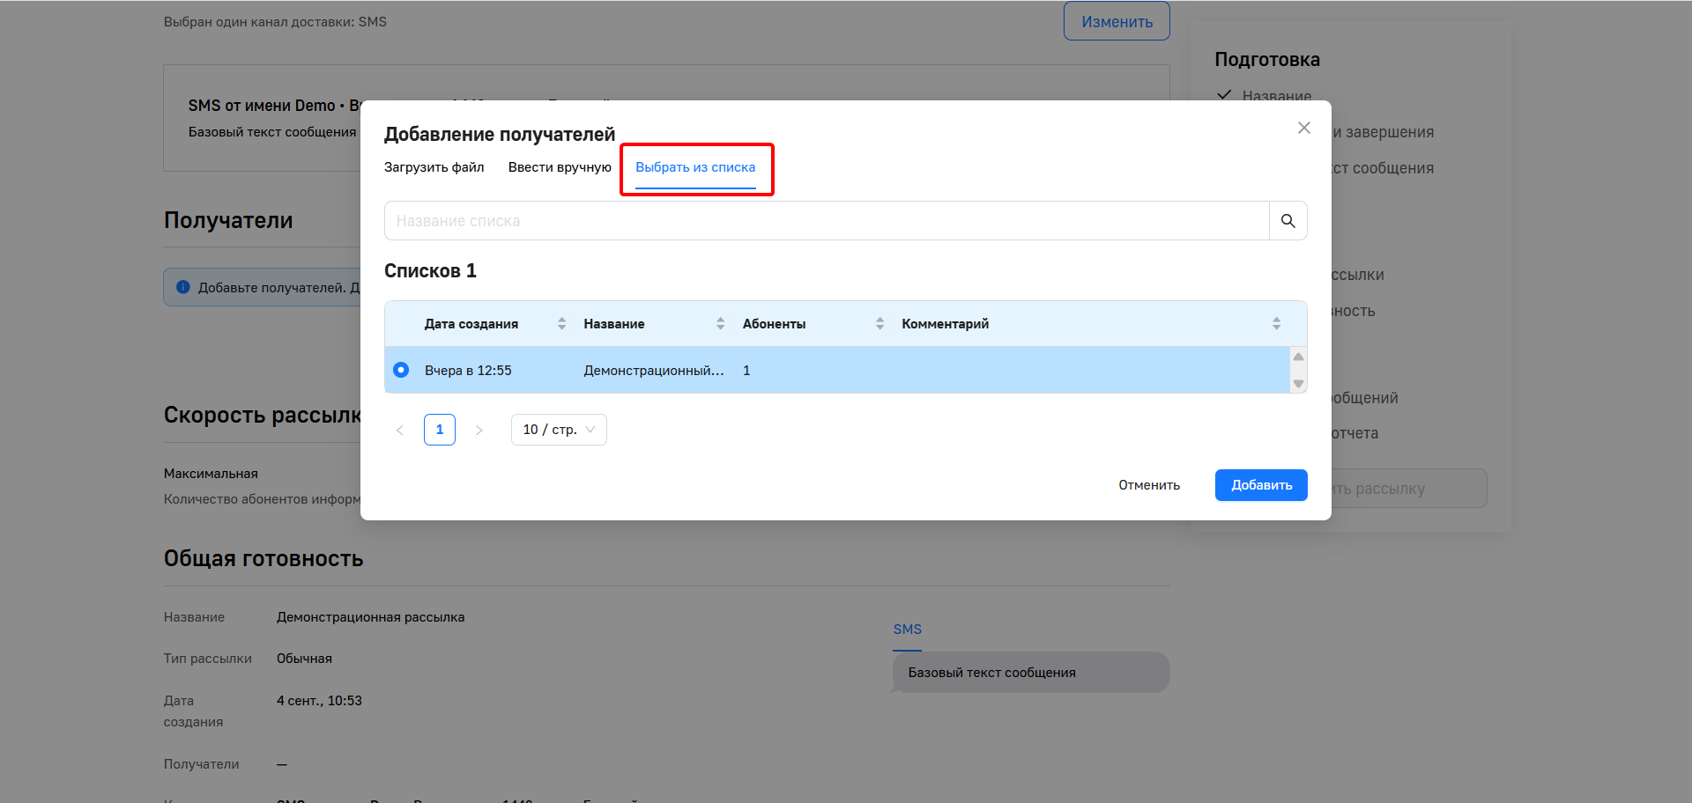Sort by Дата создания column
The width and height of the screenshot is (1692, 803).
tap(561, 324)
